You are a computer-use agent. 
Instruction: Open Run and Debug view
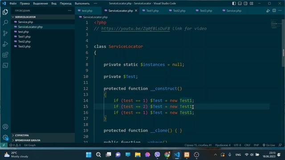[5, 44]
